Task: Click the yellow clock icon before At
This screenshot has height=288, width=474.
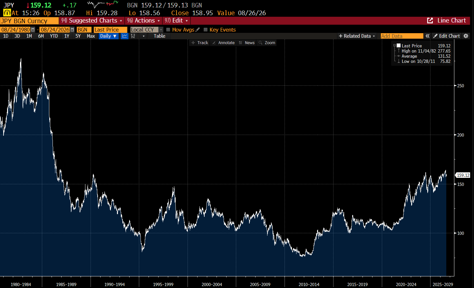Action: [7, 13]
